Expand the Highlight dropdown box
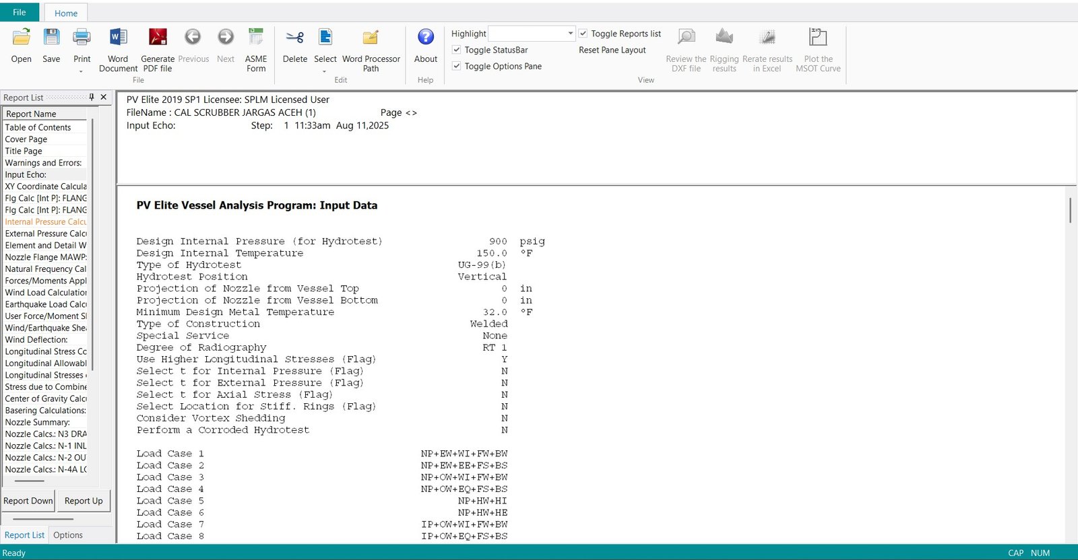Screen dimensions: 1078x560 coord(570,34)
